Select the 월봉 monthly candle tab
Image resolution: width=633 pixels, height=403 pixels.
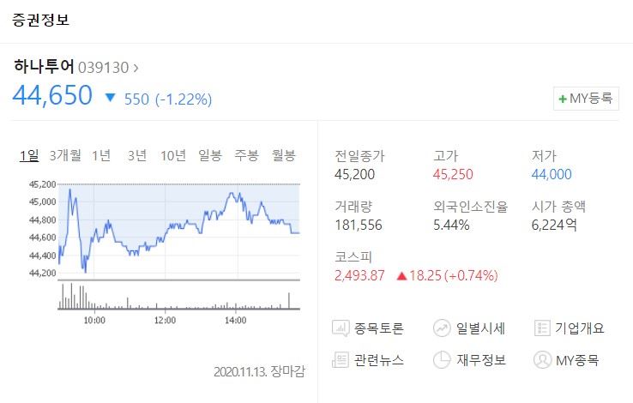(283, 155)
